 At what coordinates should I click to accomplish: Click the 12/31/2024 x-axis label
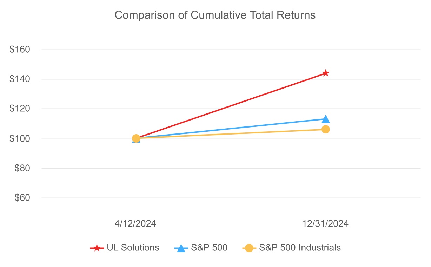(x=326, y=224)
